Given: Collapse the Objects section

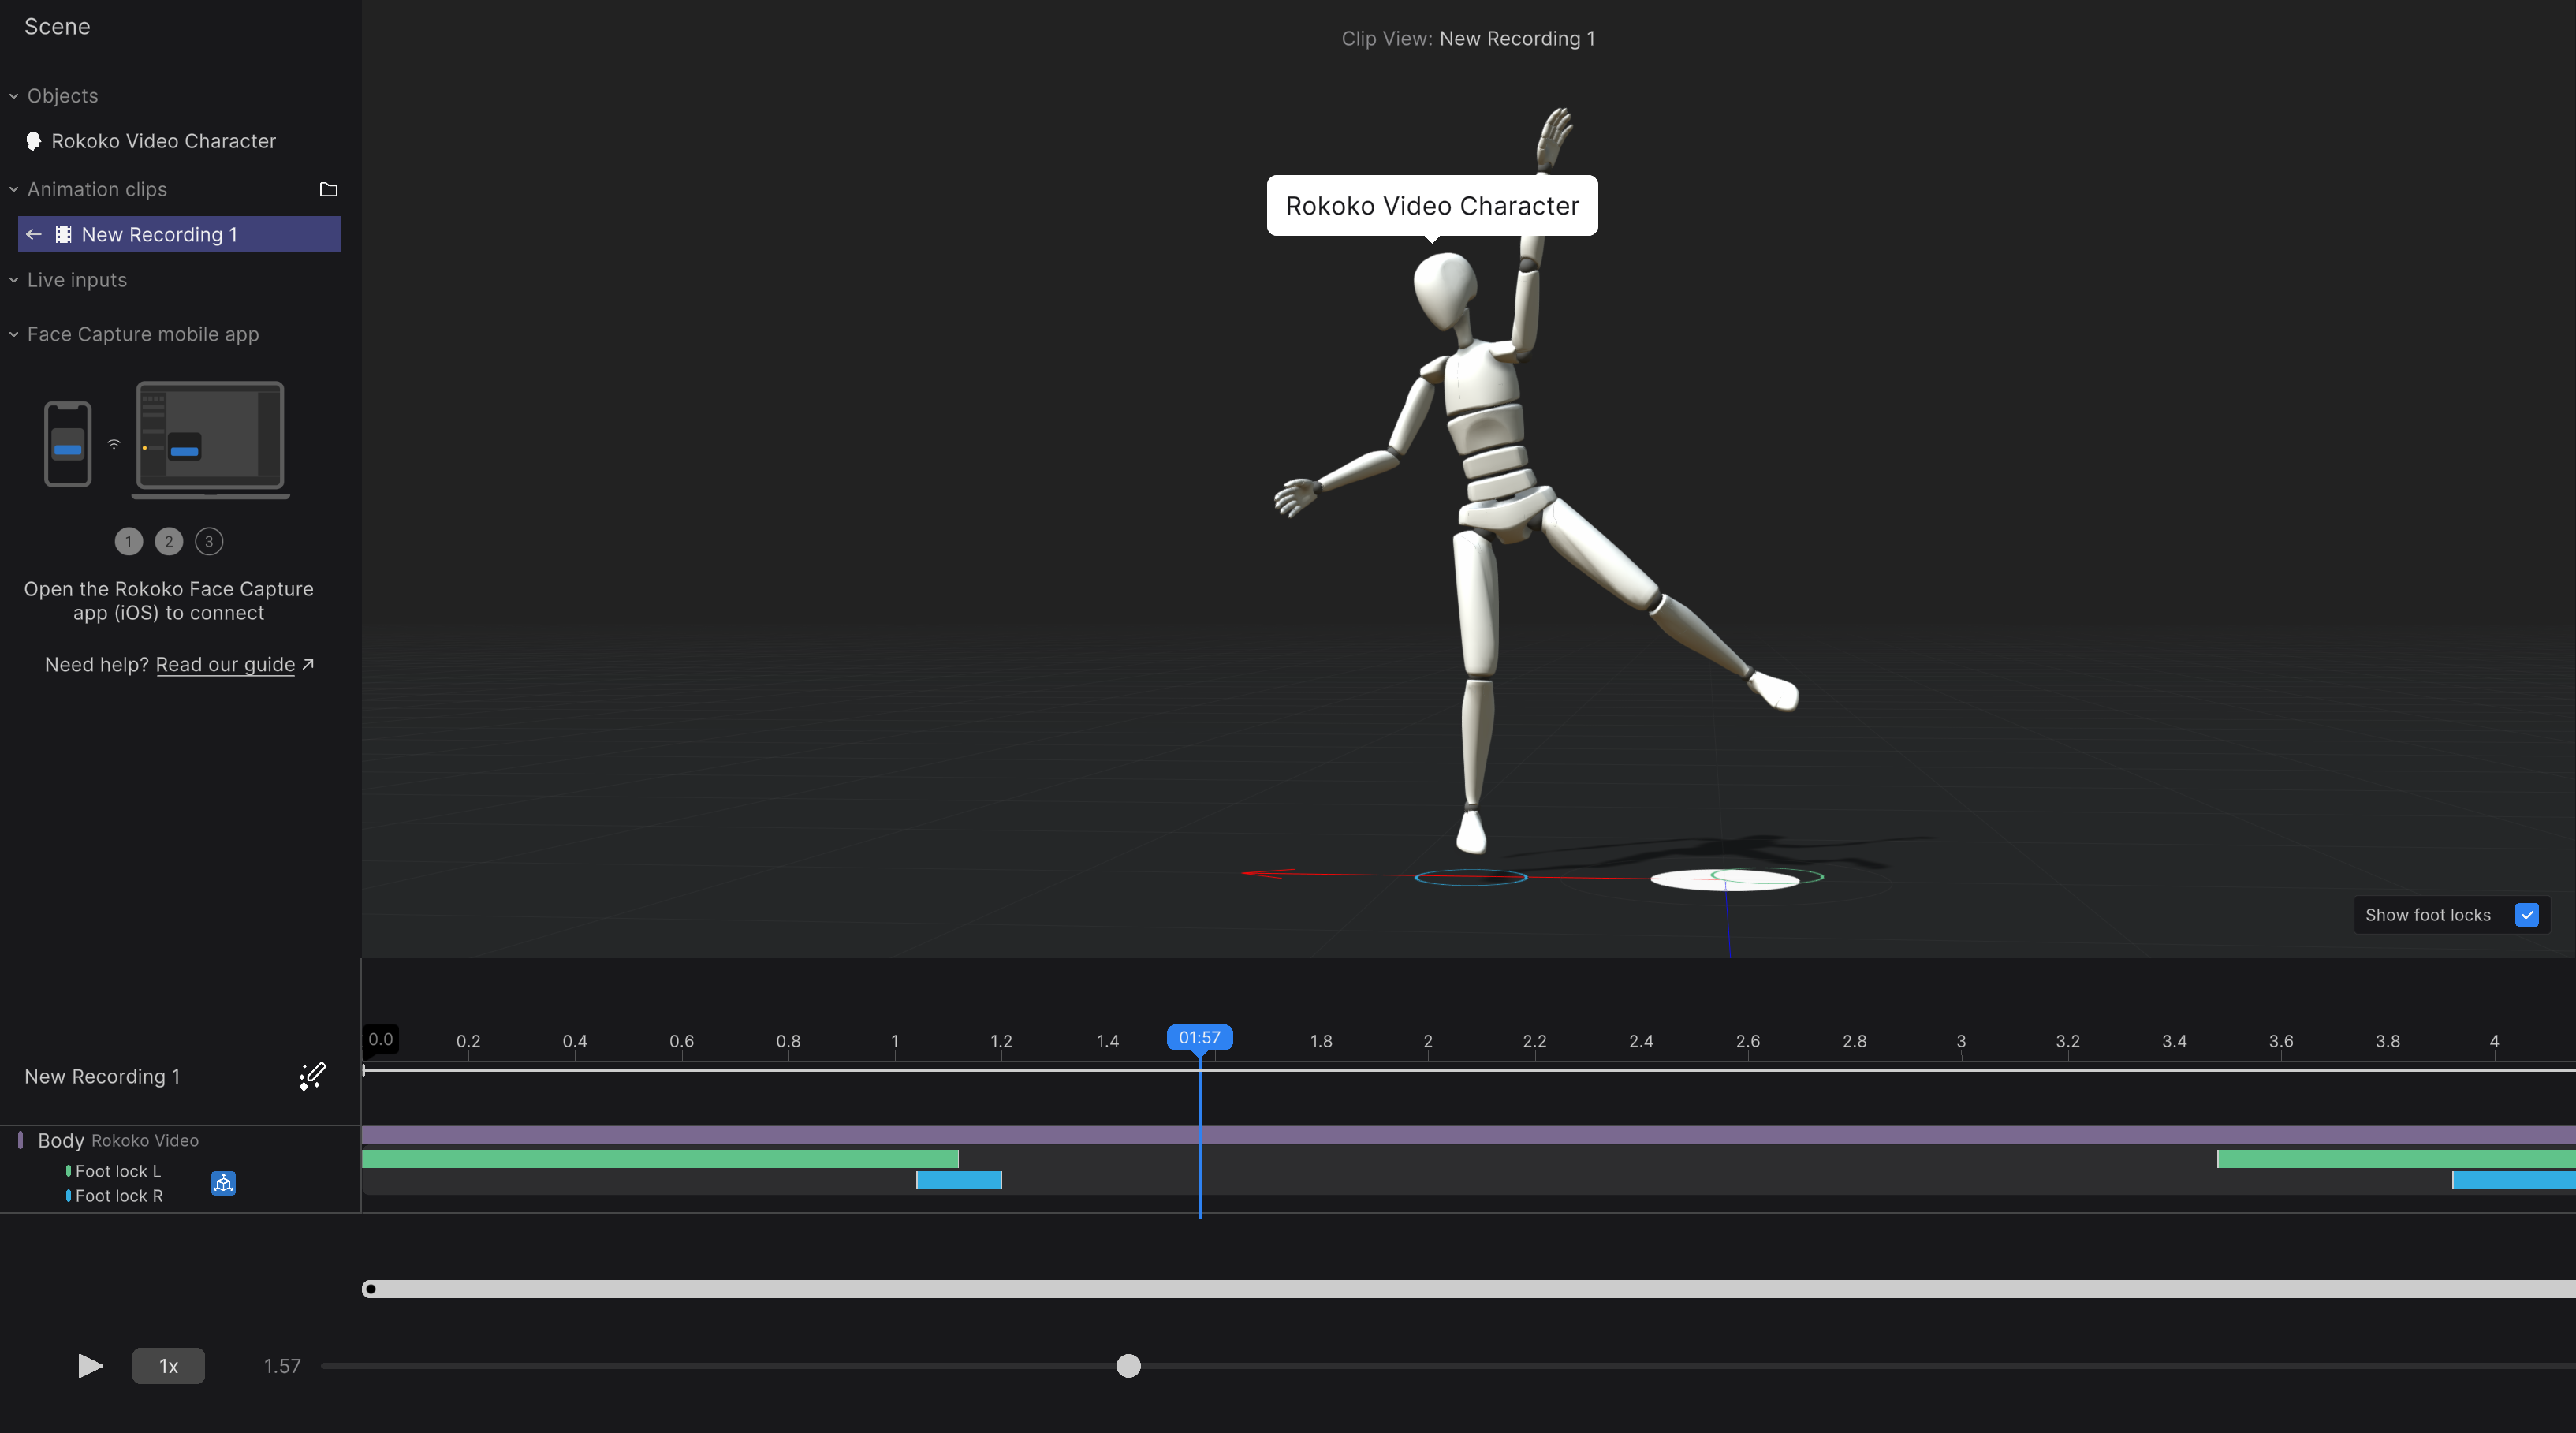Looking at the screenshot, I should [14, 96].
